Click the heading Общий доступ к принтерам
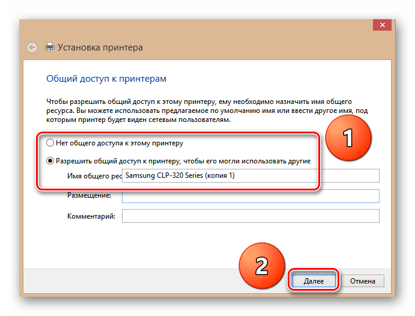This screenshot has height=316, width=415. click(106, 79)
